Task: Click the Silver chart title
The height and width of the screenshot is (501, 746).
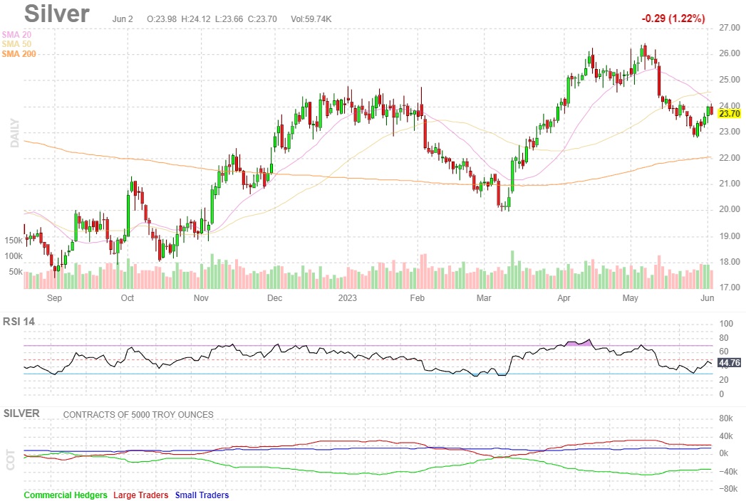Action: coord(56,14)
